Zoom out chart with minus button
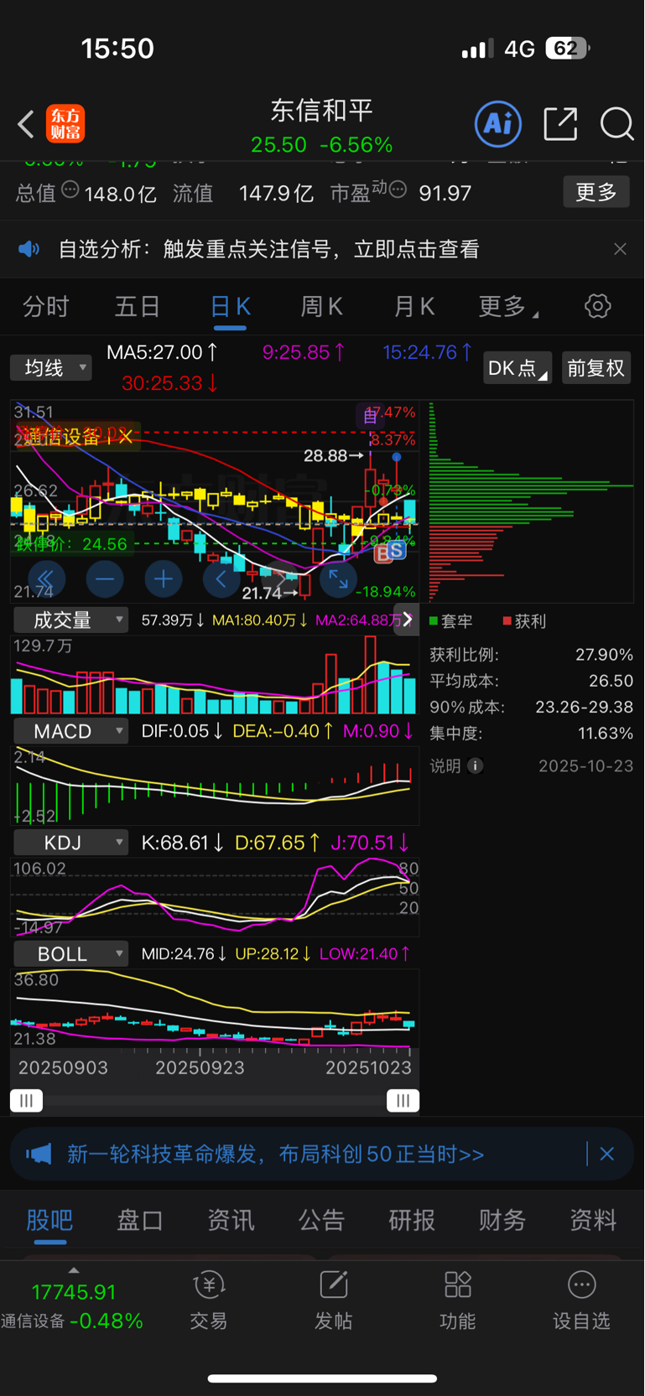 pyautogui.click(x=105, y=579)
